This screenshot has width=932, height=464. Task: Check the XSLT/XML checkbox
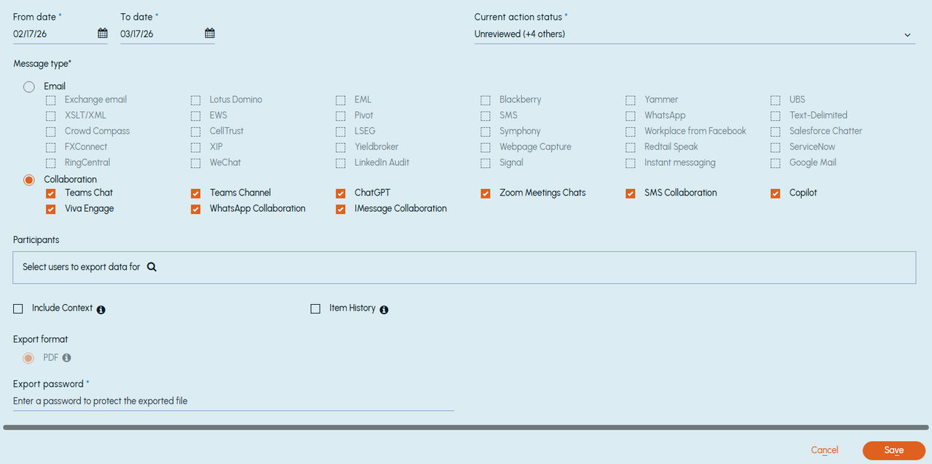[50, 116]
